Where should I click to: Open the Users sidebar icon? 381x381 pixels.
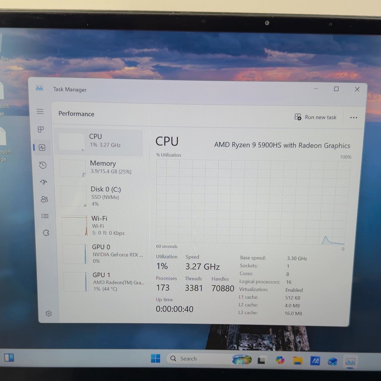click(x=44, y=199)
